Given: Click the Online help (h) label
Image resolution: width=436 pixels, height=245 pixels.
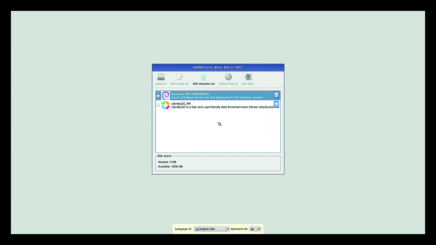Looking at the screenshot, I should pyautogui.click(x=228, y=83).
